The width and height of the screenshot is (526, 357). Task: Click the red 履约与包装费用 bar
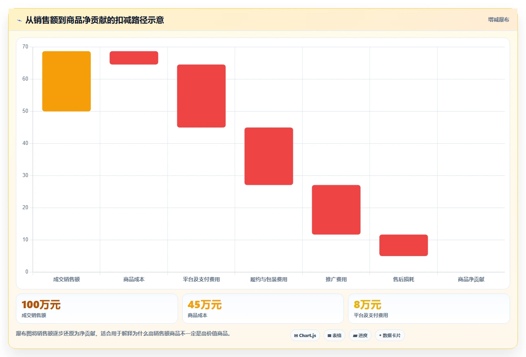(x=269, y=156)
